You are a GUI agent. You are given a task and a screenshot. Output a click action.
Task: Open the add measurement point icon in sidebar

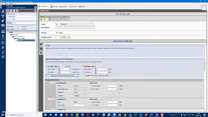click(x=3, y=52)
